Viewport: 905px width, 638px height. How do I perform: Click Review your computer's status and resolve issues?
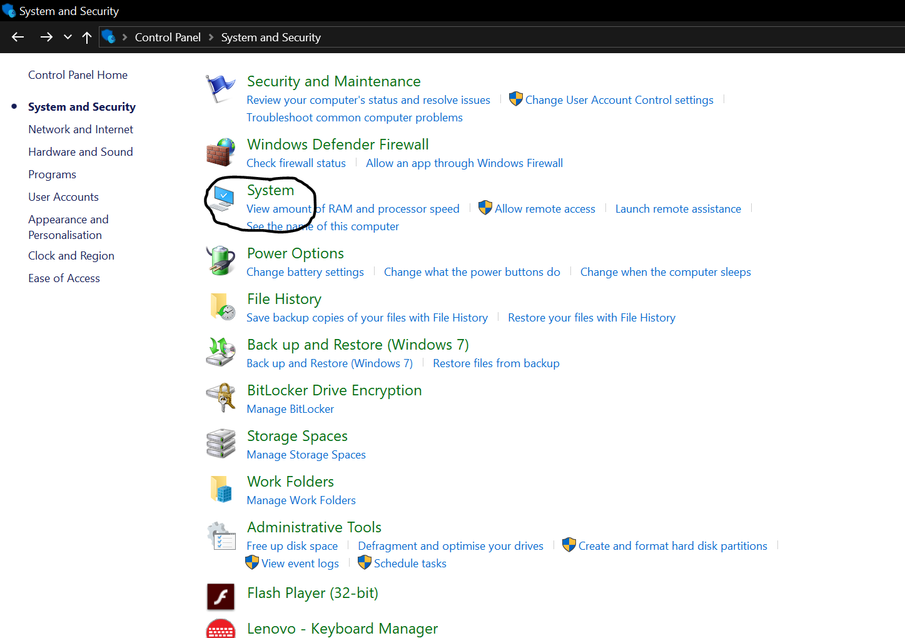click(368, 100)
